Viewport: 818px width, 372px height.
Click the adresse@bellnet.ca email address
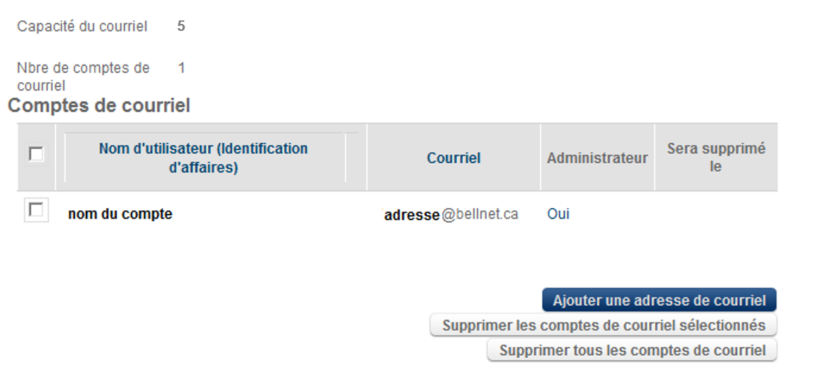click(x=451, y=214)
